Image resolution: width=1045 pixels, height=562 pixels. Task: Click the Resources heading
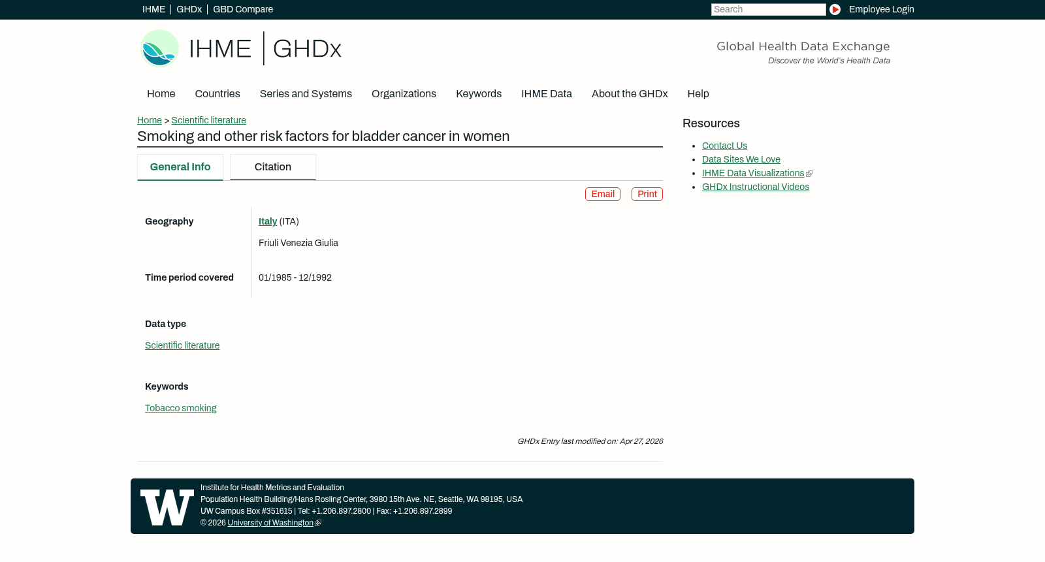711,124
